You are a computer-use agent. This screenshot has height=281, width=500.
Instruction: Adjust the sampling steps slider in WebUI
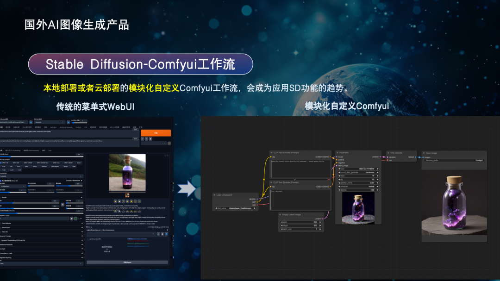click(42, 156)
